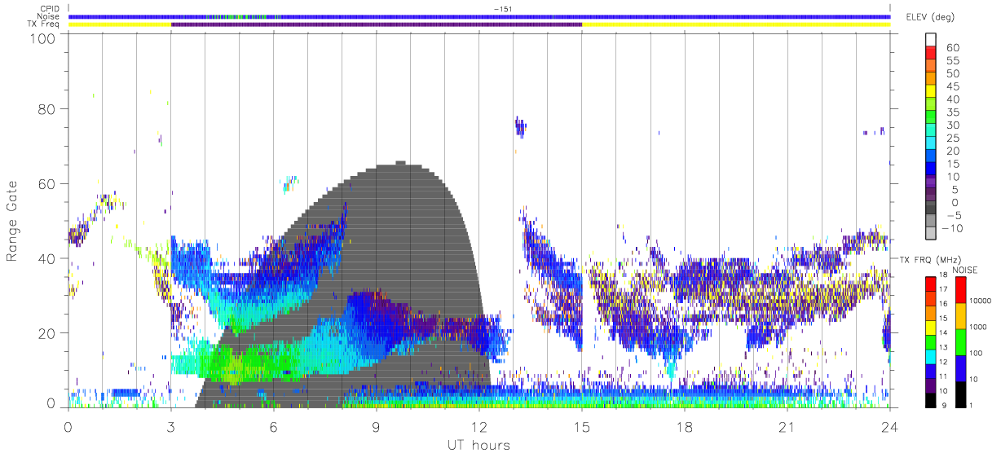Pick the black 1–10 segment of NOISE colorbar

963,394
